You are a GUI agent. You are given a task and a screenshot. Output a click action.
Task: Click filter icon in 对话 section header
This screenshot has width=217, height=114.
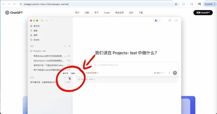(x=65, y=78)
